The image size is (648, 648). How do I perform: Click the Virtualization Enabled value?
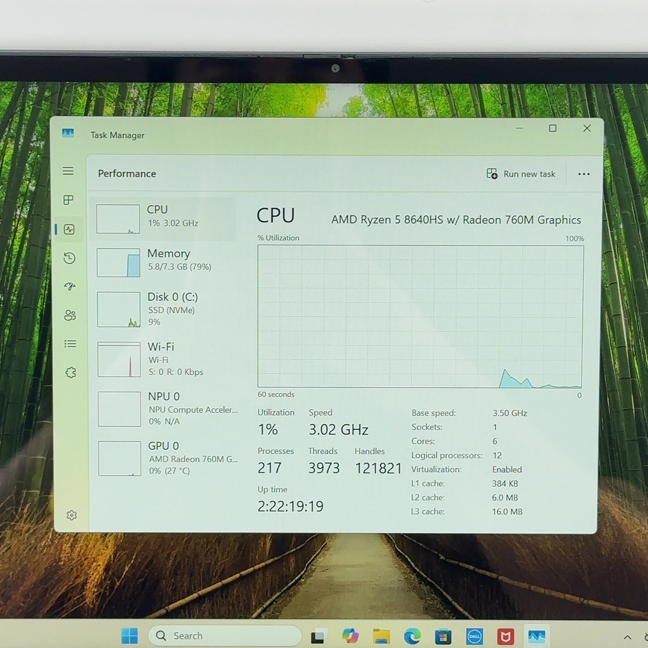507,470
